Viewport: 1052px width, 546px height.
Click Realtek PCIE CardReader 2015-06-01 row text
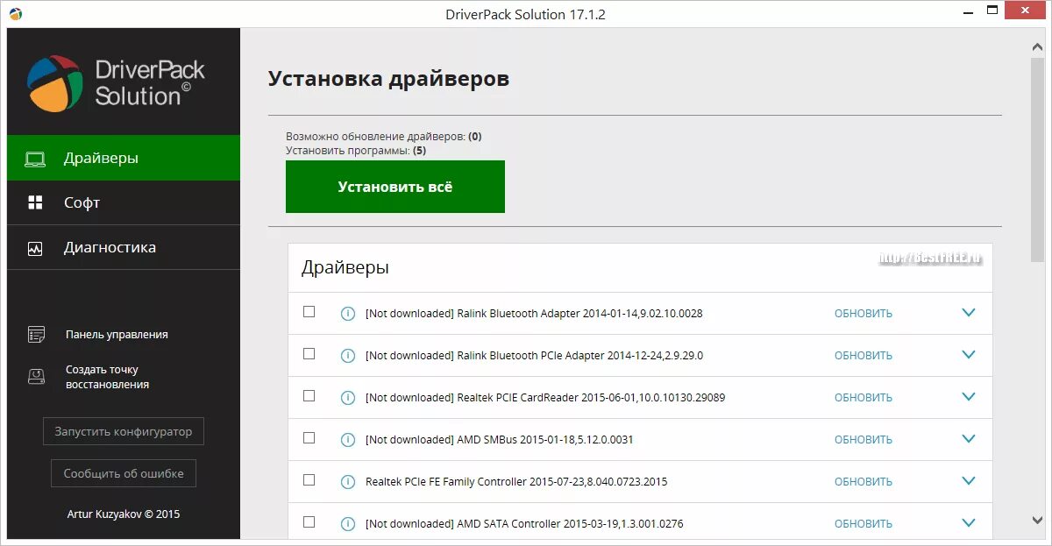(545, 398)
